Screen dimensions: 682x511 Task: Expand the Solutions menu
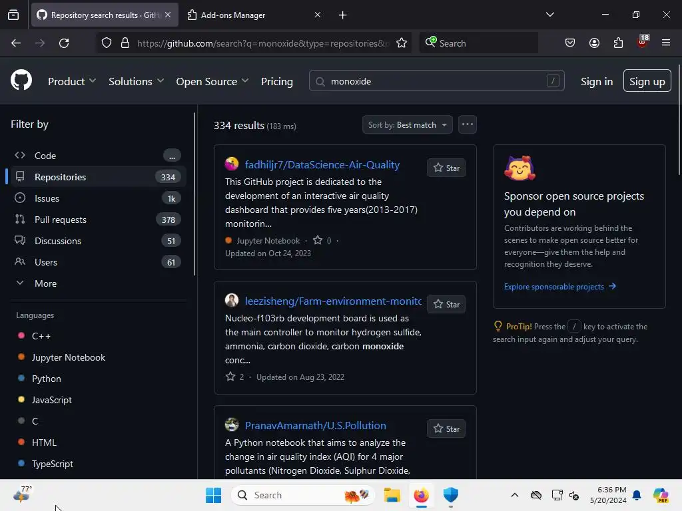tap(136, 81)
